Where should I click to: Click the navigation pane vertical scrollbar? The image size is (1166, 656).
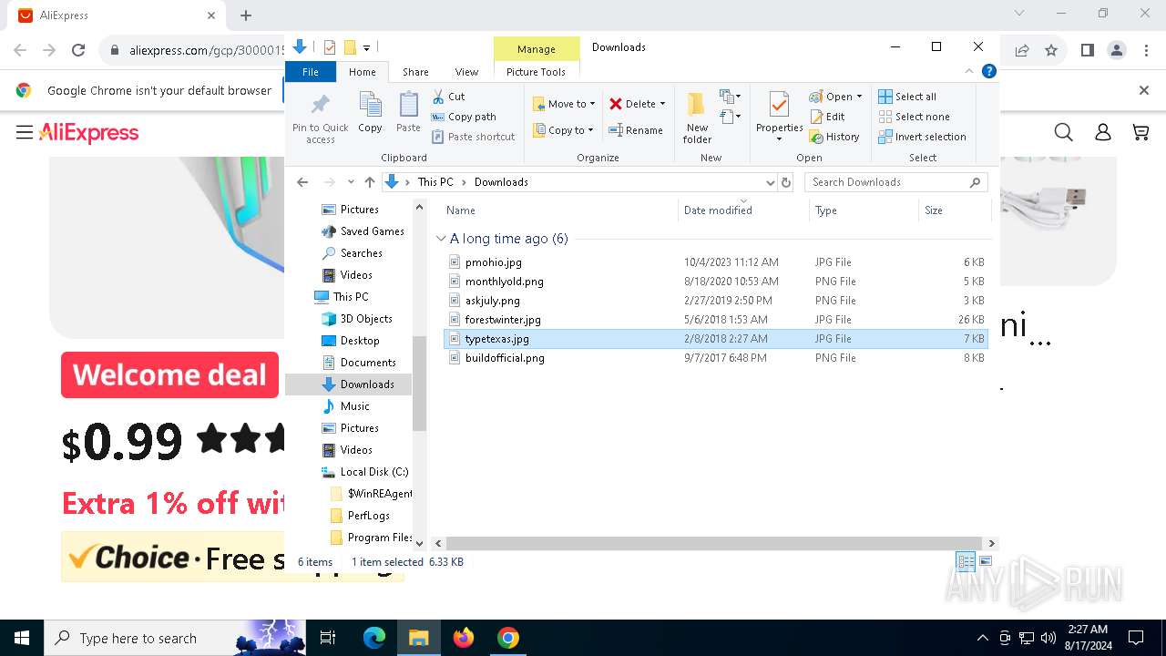tap(420, 383)
